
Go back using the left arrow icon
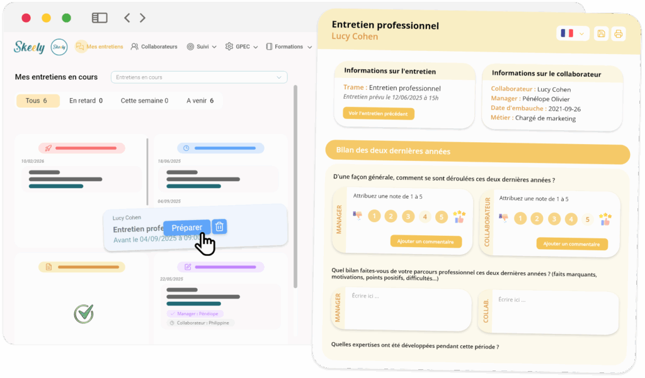coord(127,18)
